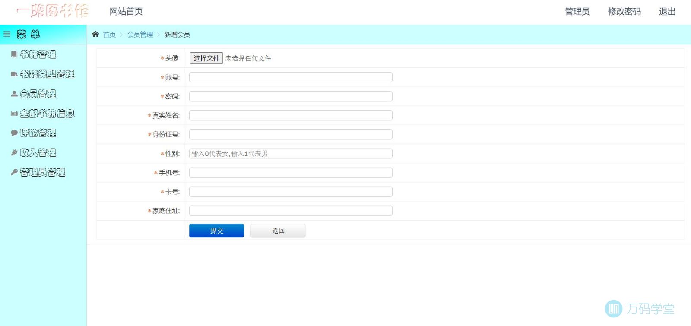The image size is (691, 326).
Task: Click 管理员 in top bar
Action: [x=577, y=12]
